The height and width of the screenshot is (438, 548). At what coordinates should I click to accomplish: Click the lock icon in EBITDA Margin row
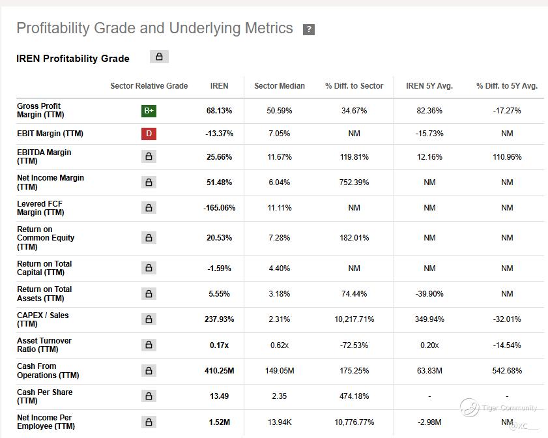pyautogui.click(x=149, y=156)
